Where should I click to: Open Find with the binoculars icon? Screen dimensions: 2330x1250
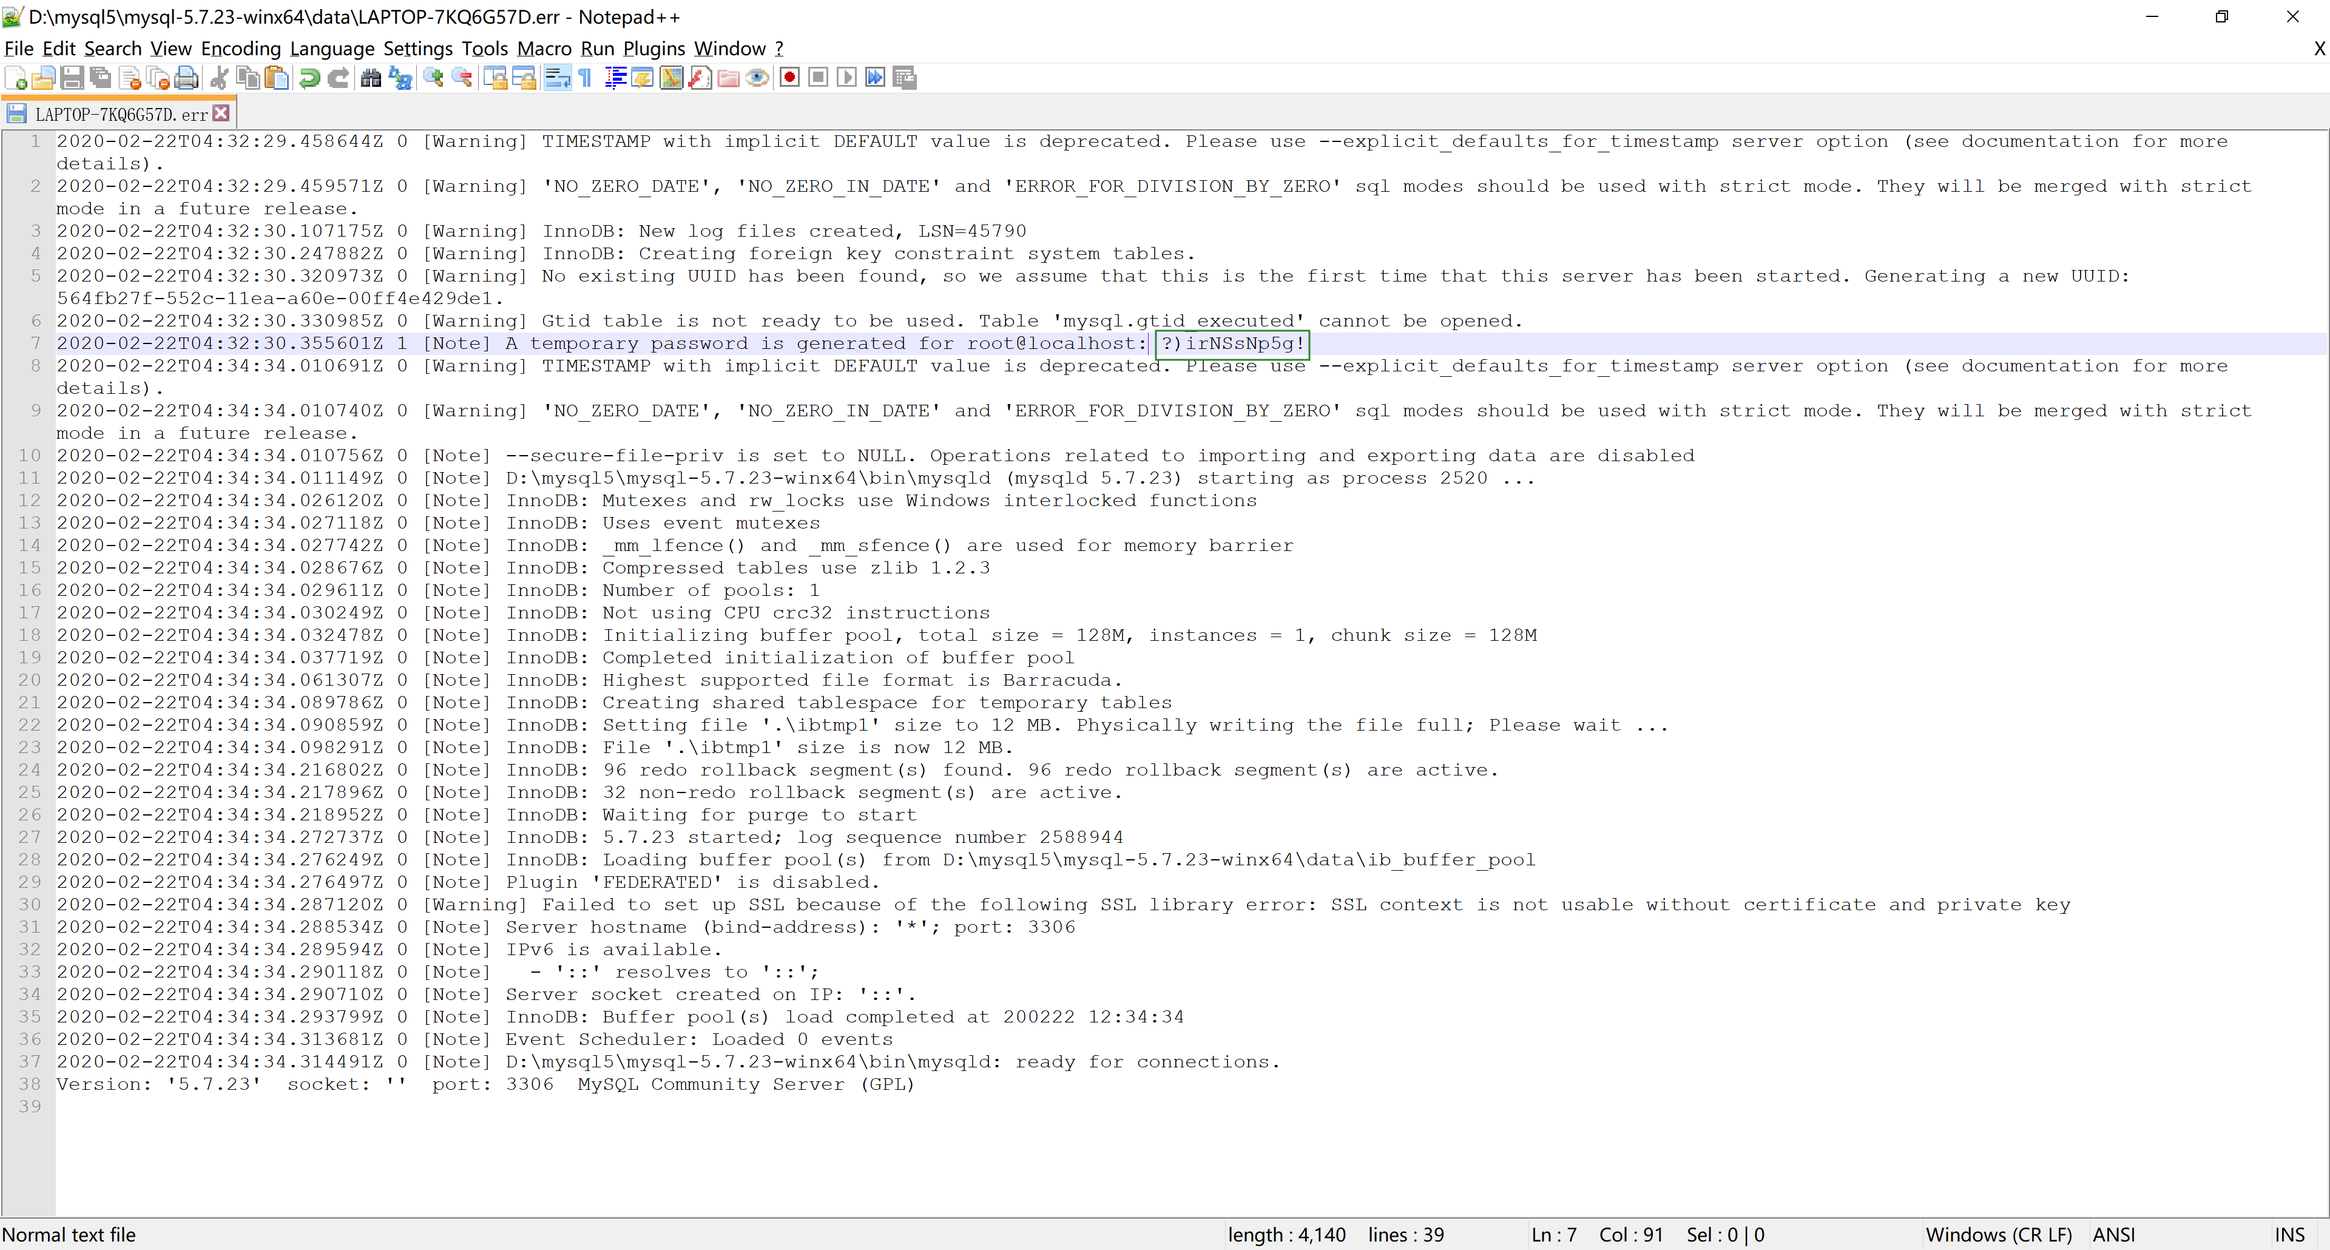[x=371, y=79]
